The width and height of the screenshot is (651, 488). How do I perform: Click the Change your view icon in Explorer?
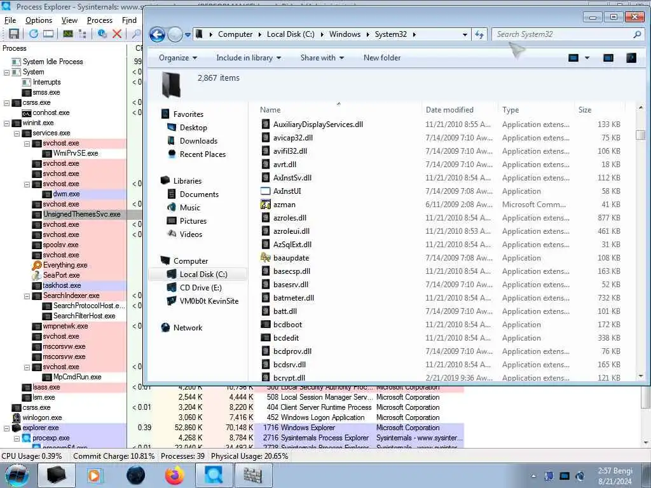(x=573, y=58)
